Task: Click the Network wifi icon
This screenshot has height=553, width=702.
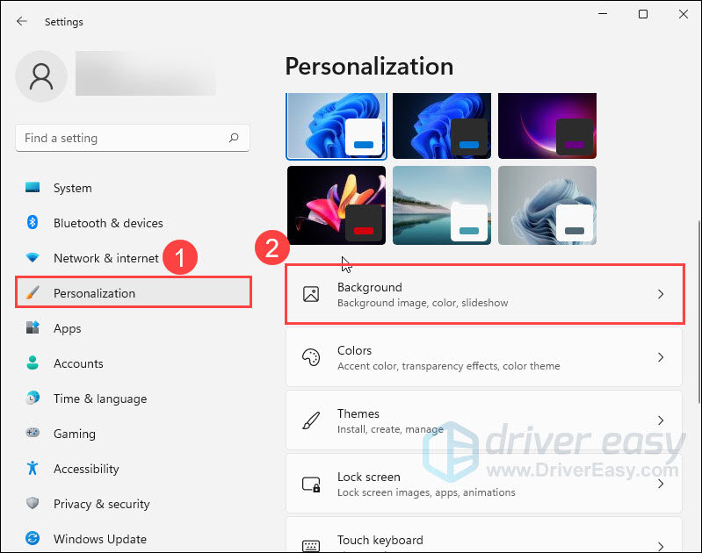Action: [33, 258]
